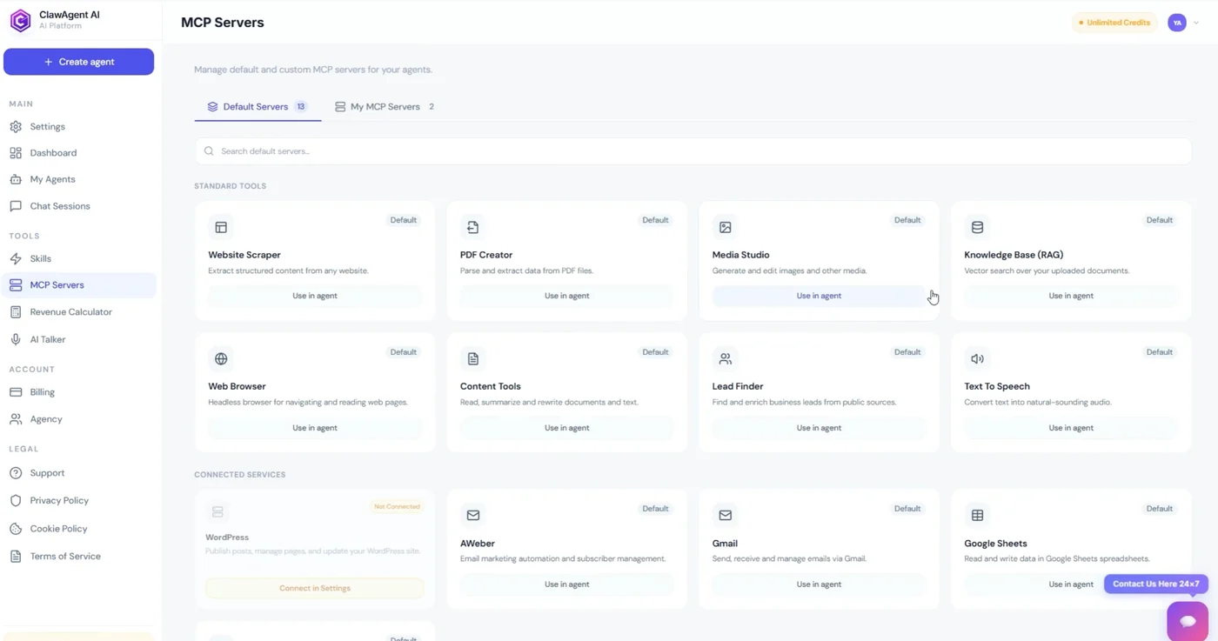This screenshot has height=641, width=1218.
Task: Use Google Sheets in agent
Action: 1071,584
